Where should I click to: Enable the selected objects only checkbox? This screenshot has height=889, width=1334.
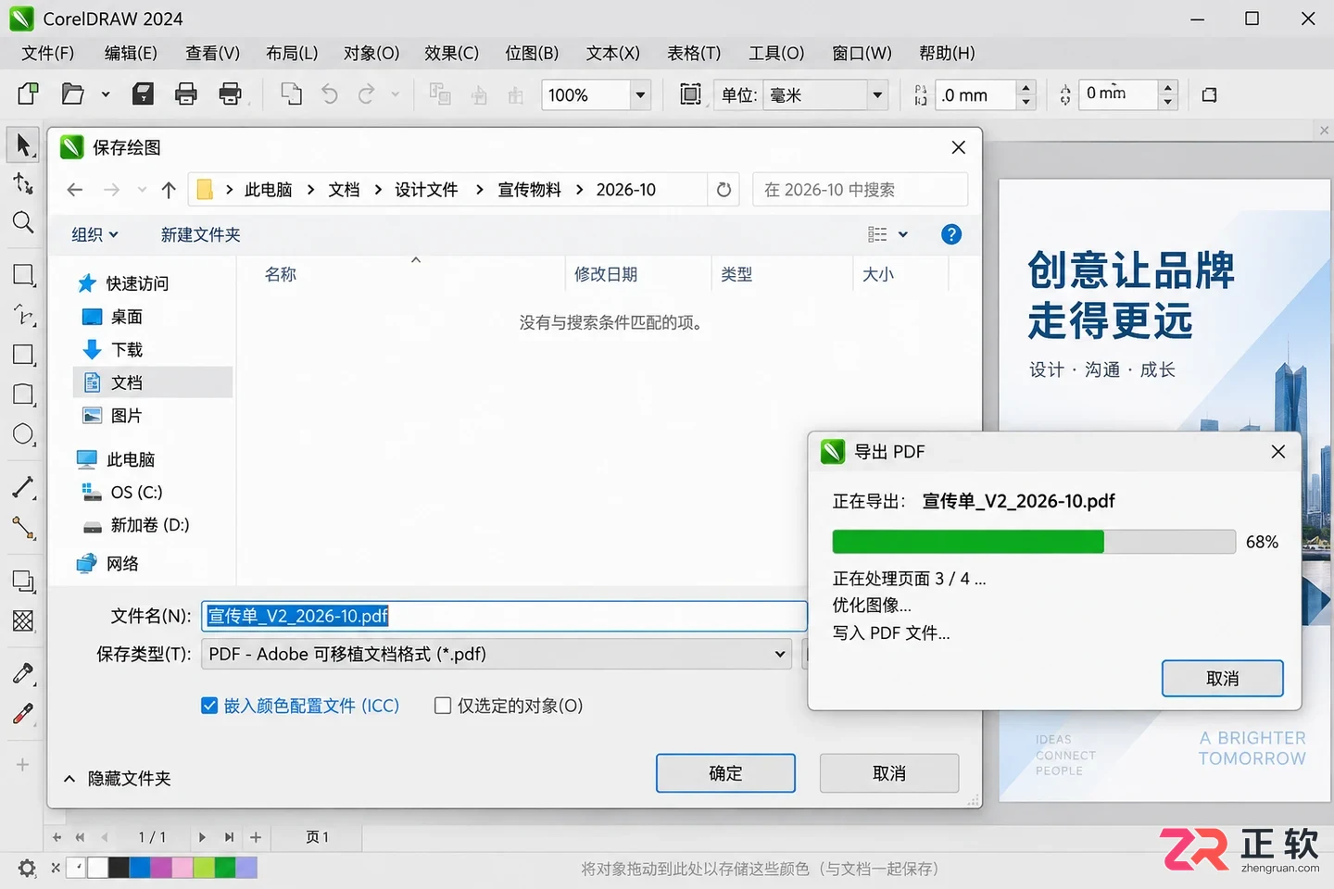pyautogui.click(x=443, y=706)
